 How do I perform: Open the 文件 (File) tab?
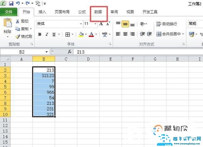(8, 12)
